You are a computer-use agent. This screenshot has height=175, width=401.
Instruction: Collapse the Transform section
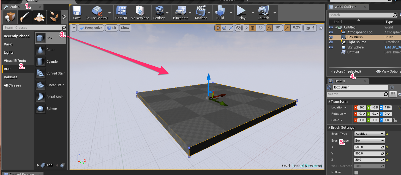pyautogui.click(x=329, y=102)
